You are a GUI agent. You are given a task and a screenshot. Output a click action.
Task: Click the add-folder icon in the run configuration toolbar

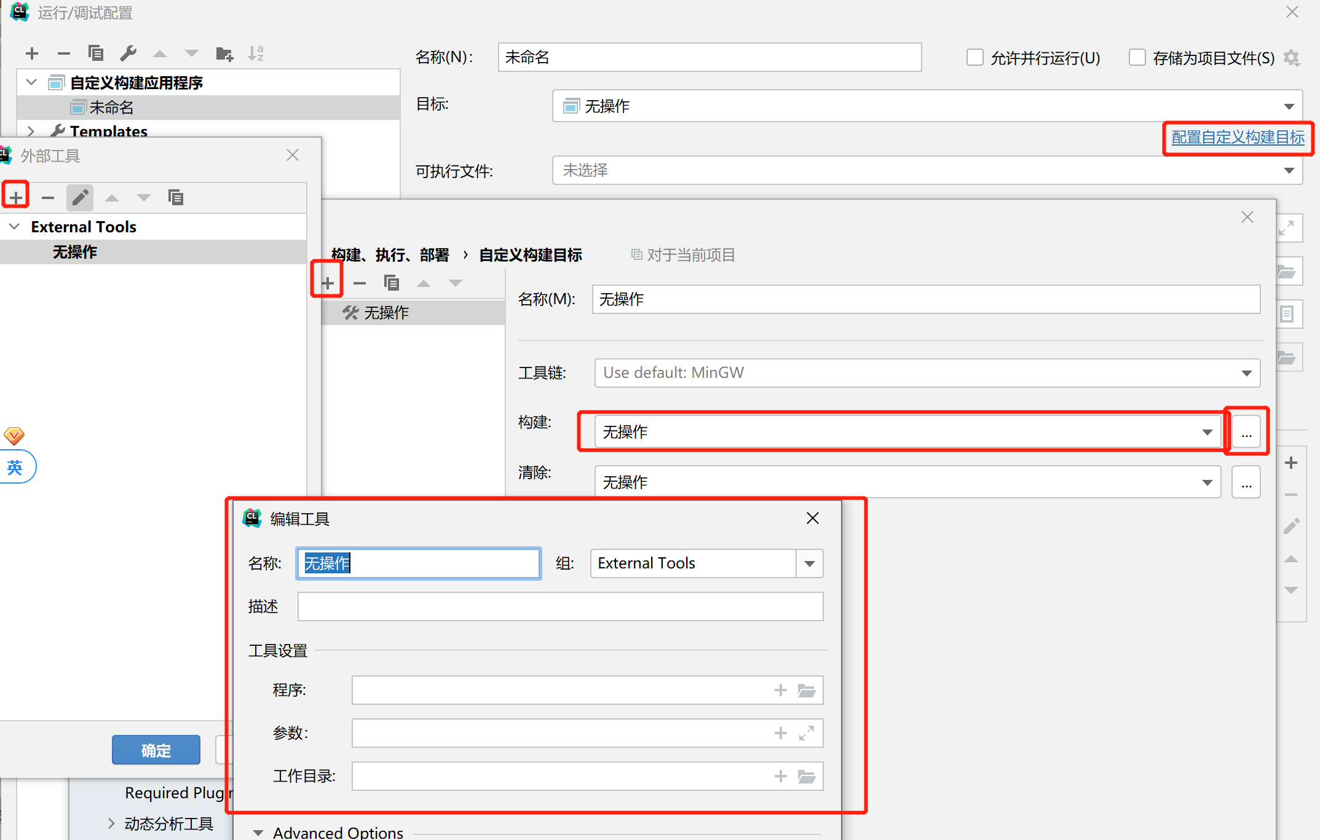point(224,54)
